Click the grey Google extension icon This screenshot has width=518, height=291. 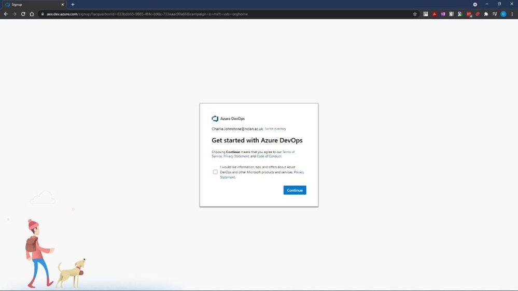[x=451, y=14]
